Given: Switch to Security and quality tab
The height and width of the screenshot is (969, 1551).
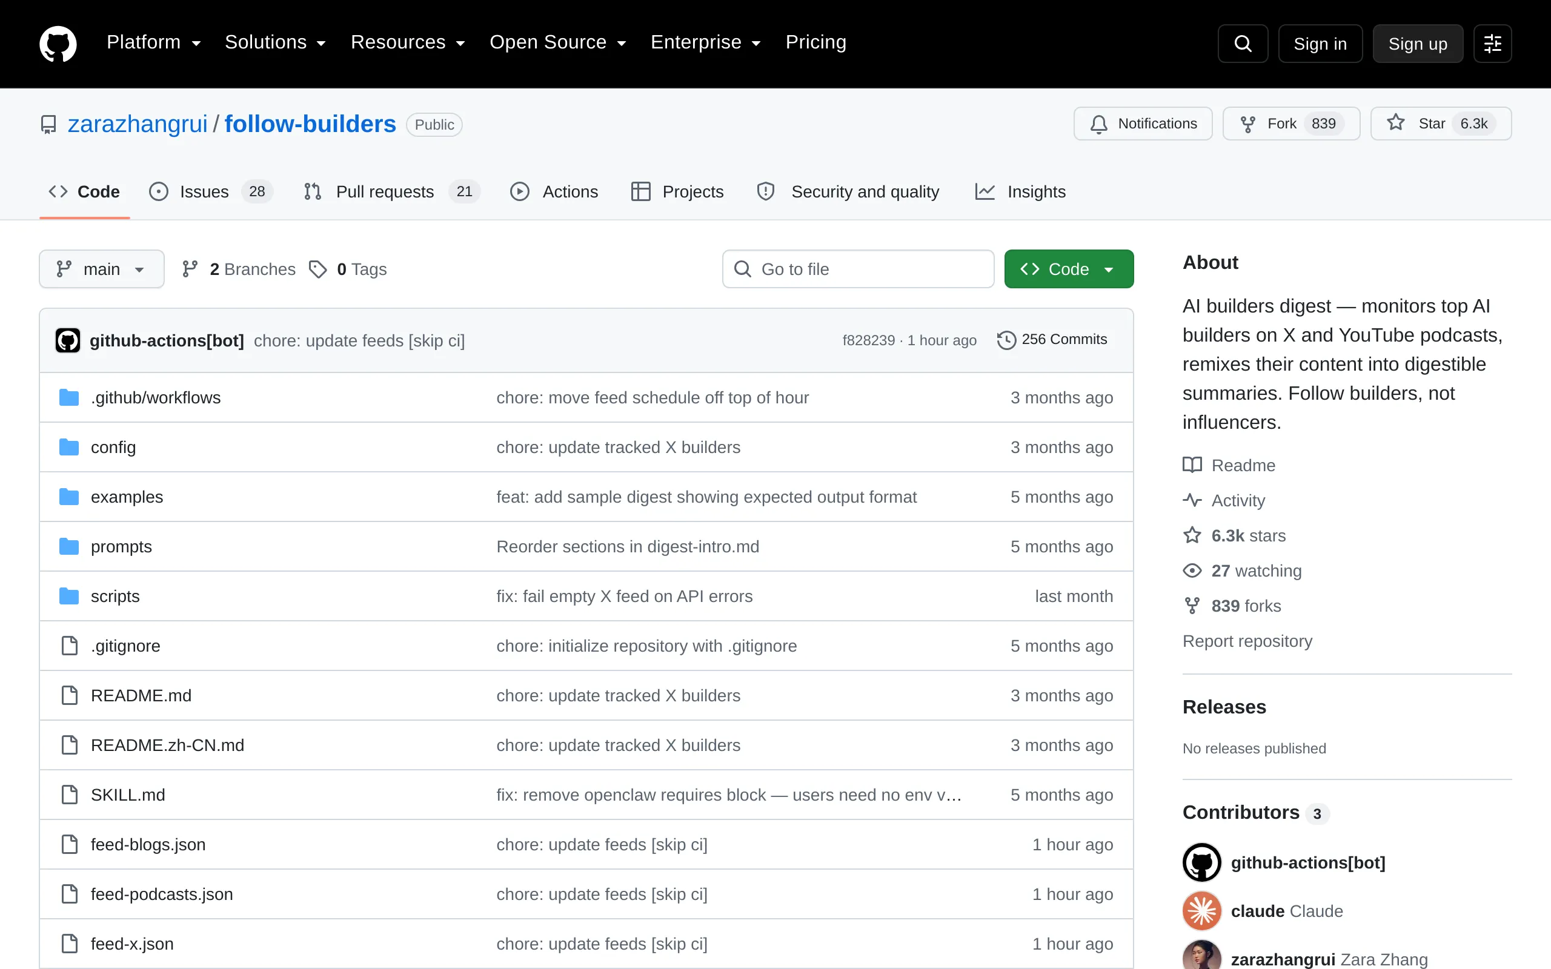Looking at the screenshot, I should tap(847, 191).
